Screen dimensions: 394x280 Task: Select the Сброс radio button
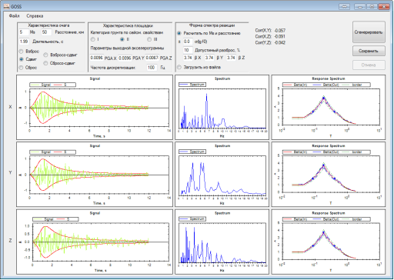coord(22,68)
